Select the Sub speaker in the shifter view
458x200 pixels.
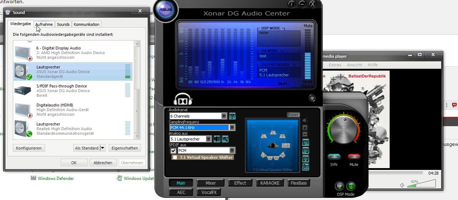(x=285, y=146)
